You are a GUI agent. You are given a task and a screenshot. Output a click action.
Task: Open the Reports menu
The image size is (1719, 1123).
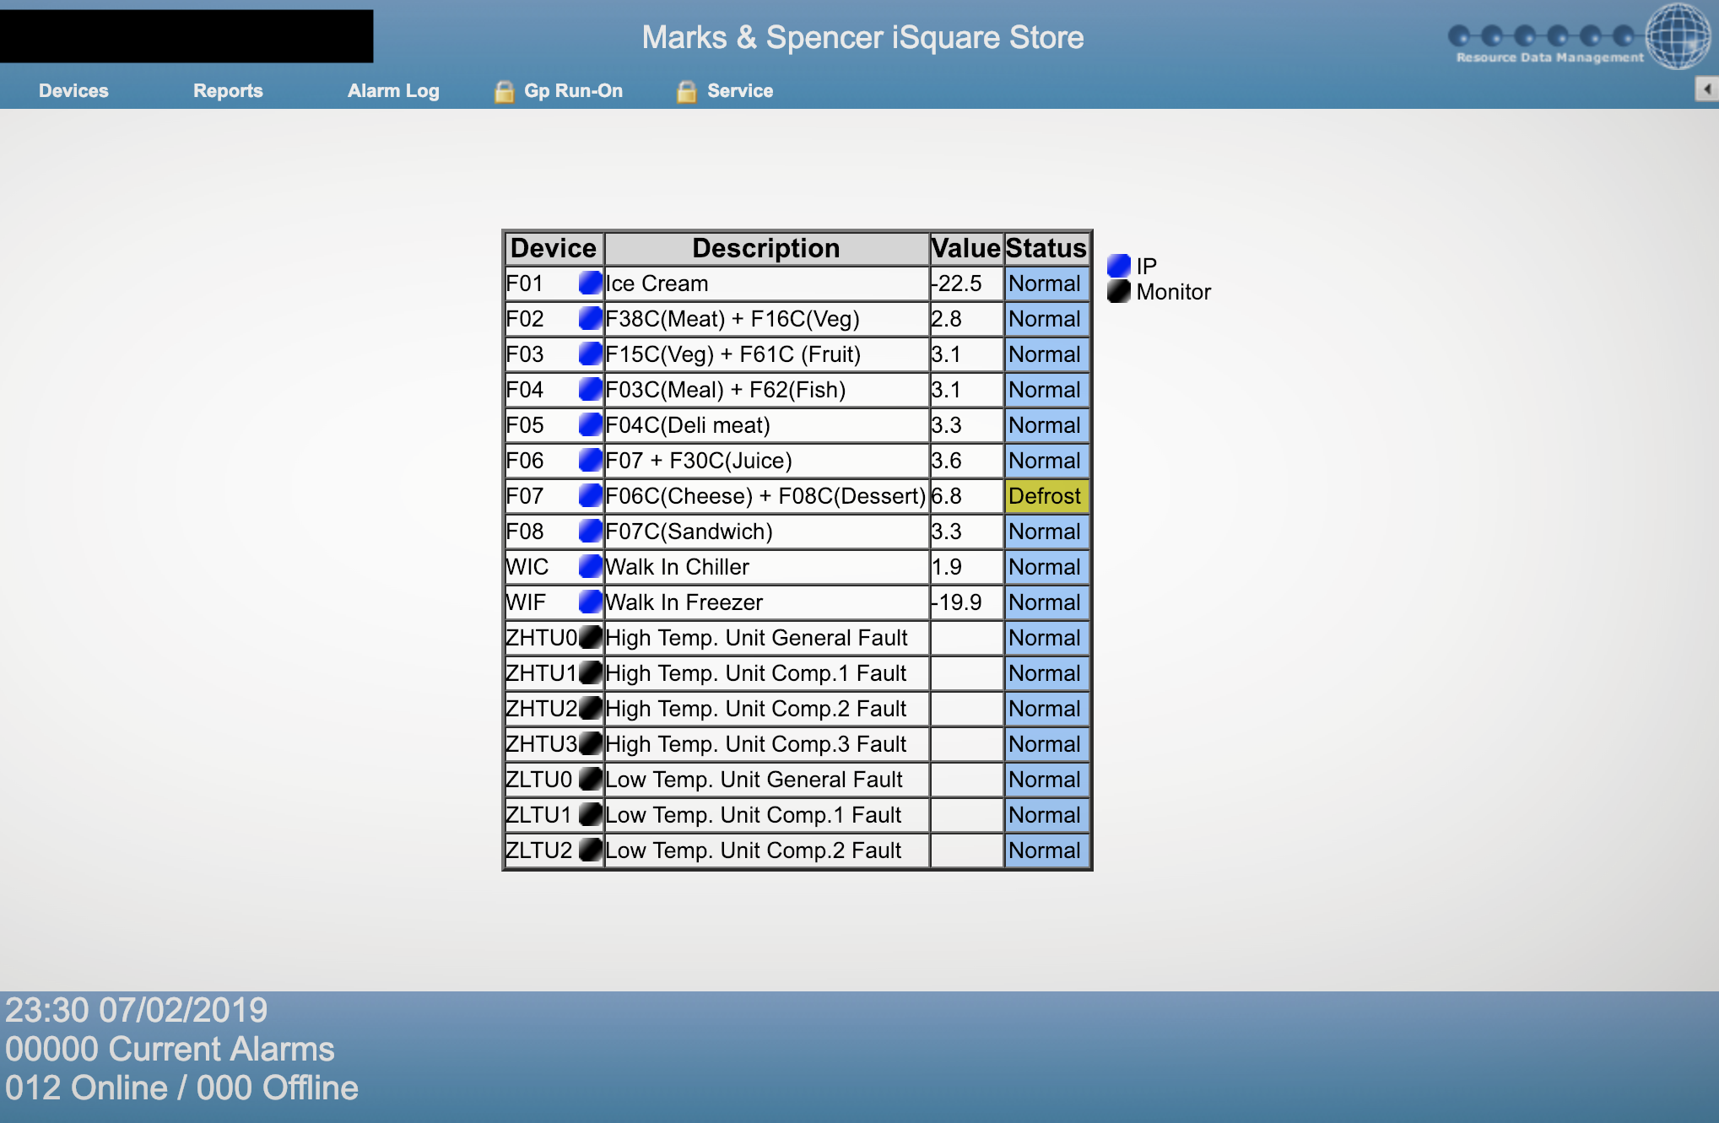tap(228, 91)
